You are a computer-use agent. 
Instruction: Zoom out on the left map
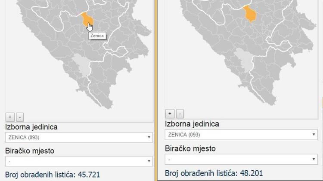(20, 117)
